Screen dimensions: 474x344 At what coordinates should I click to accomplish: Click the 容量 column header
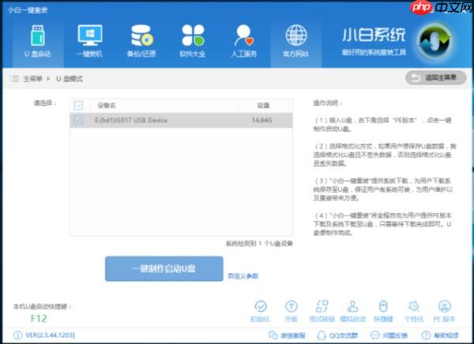click(263, 105)
